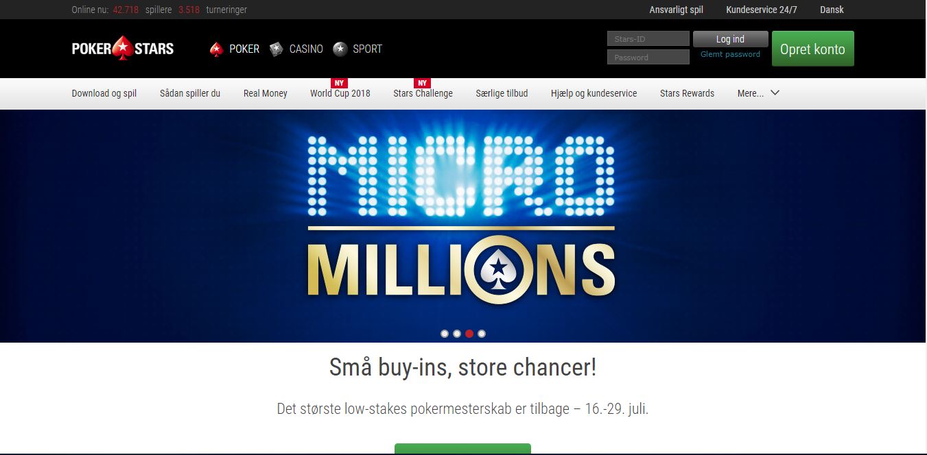The width and height of the screenshot is (927, 455).
Task: Open the Sport star icon
Action: (340, 49)
